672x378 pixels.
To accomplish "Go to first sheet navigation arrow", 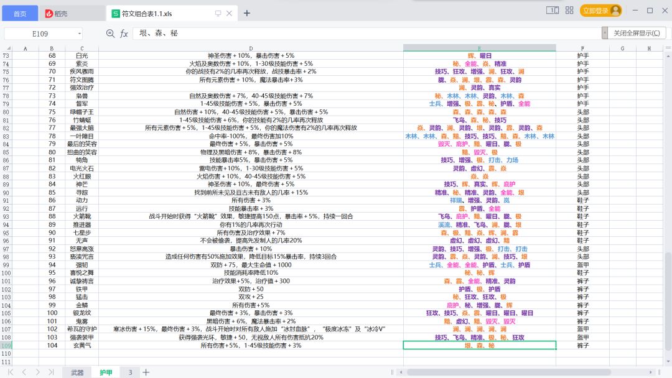I will [11, 372].
